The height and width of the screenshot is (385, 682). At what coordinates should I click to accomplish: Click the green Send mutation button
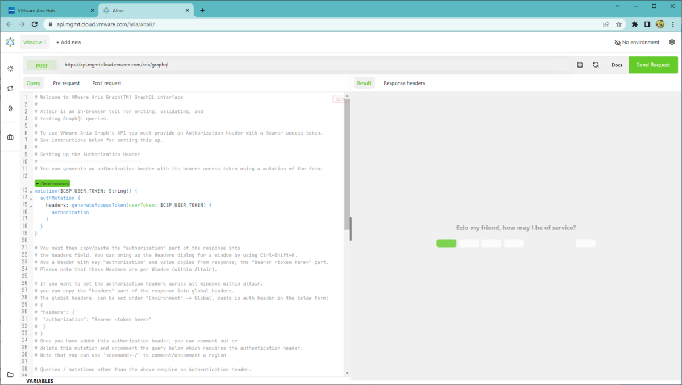tap(52, 183)
